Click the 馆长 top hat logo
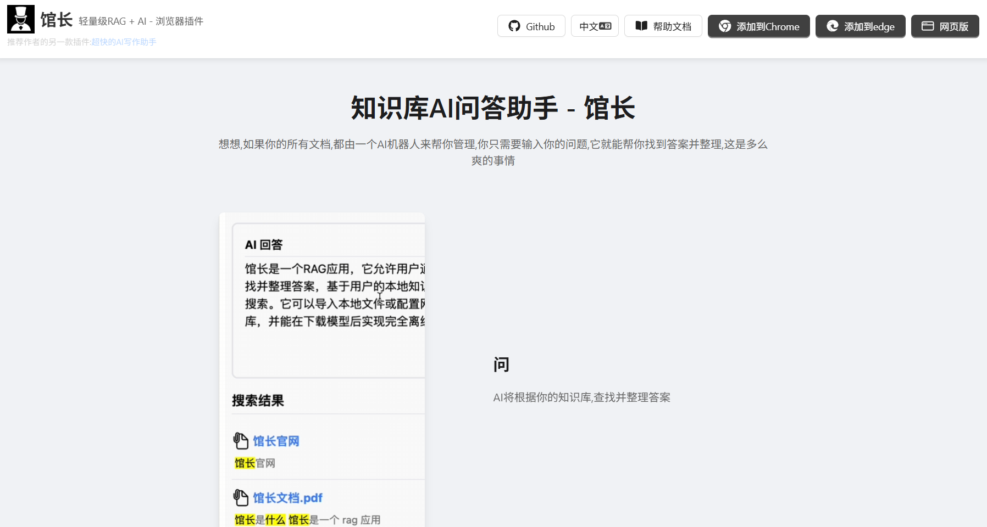The width and height of the screenshot is (987, 527). point(21,19)
